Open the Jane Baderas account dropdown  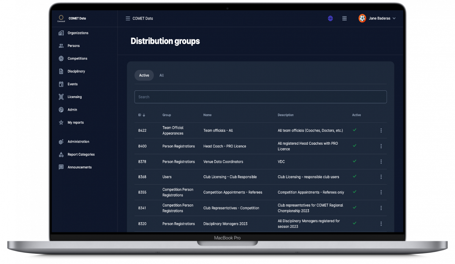377,18
